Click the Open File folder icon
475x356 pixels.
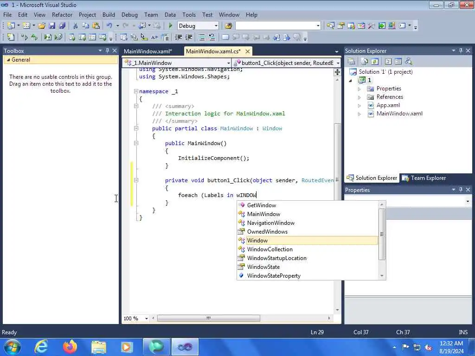click(42, 26)
